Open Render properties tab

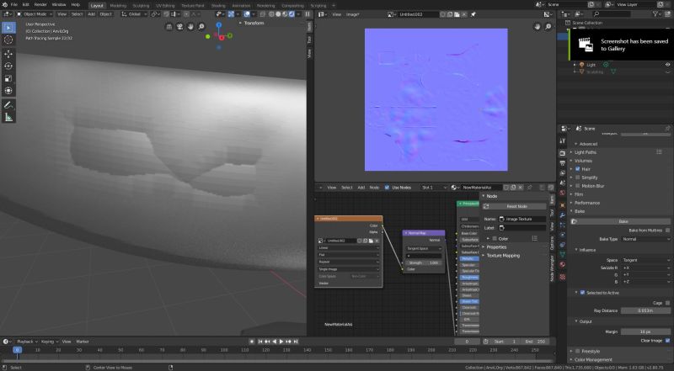point(562,153)
